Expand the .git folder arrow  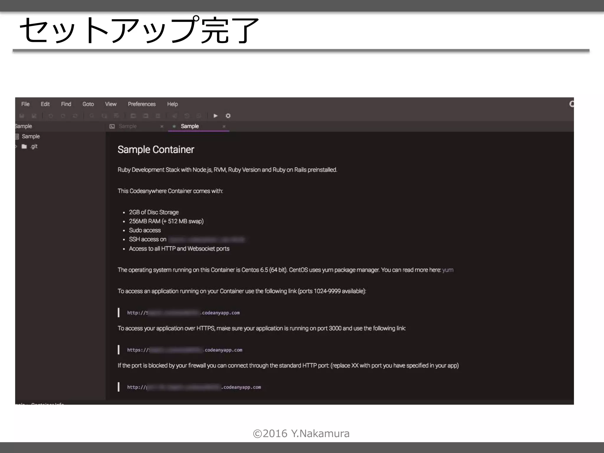pos(16,147)
